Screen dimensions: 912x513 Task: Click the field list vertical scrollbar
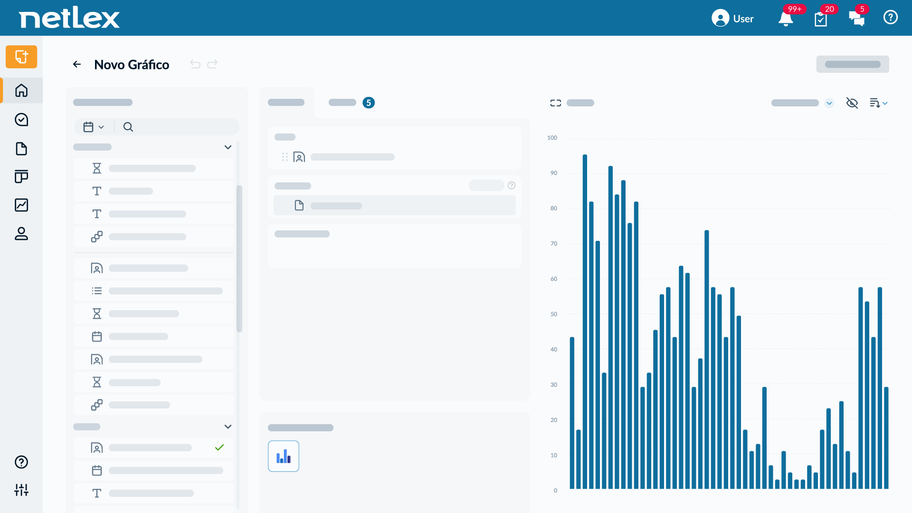(x=239, y=259)
